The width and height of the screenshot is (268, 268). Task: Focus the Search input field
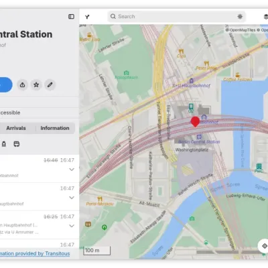point(176,17)
